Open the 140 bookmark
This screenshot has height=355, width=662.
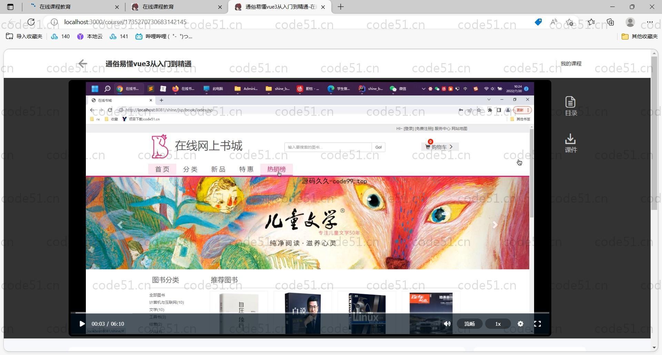pyautogui.click(x=60, y=36)
